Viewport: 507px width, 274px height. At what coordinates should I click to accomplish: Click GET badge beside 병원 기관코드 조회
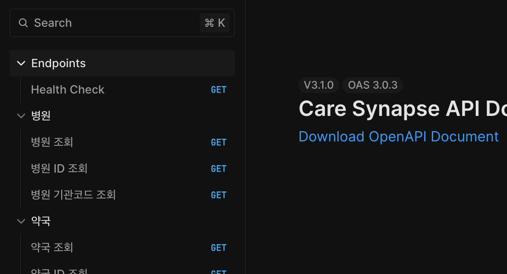(x=219, y=195)
